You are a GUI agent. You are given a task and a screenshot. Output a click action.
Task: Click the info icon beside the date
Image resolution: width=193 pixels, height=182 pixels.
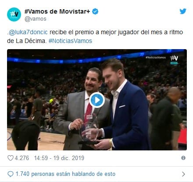pos(183,158)
